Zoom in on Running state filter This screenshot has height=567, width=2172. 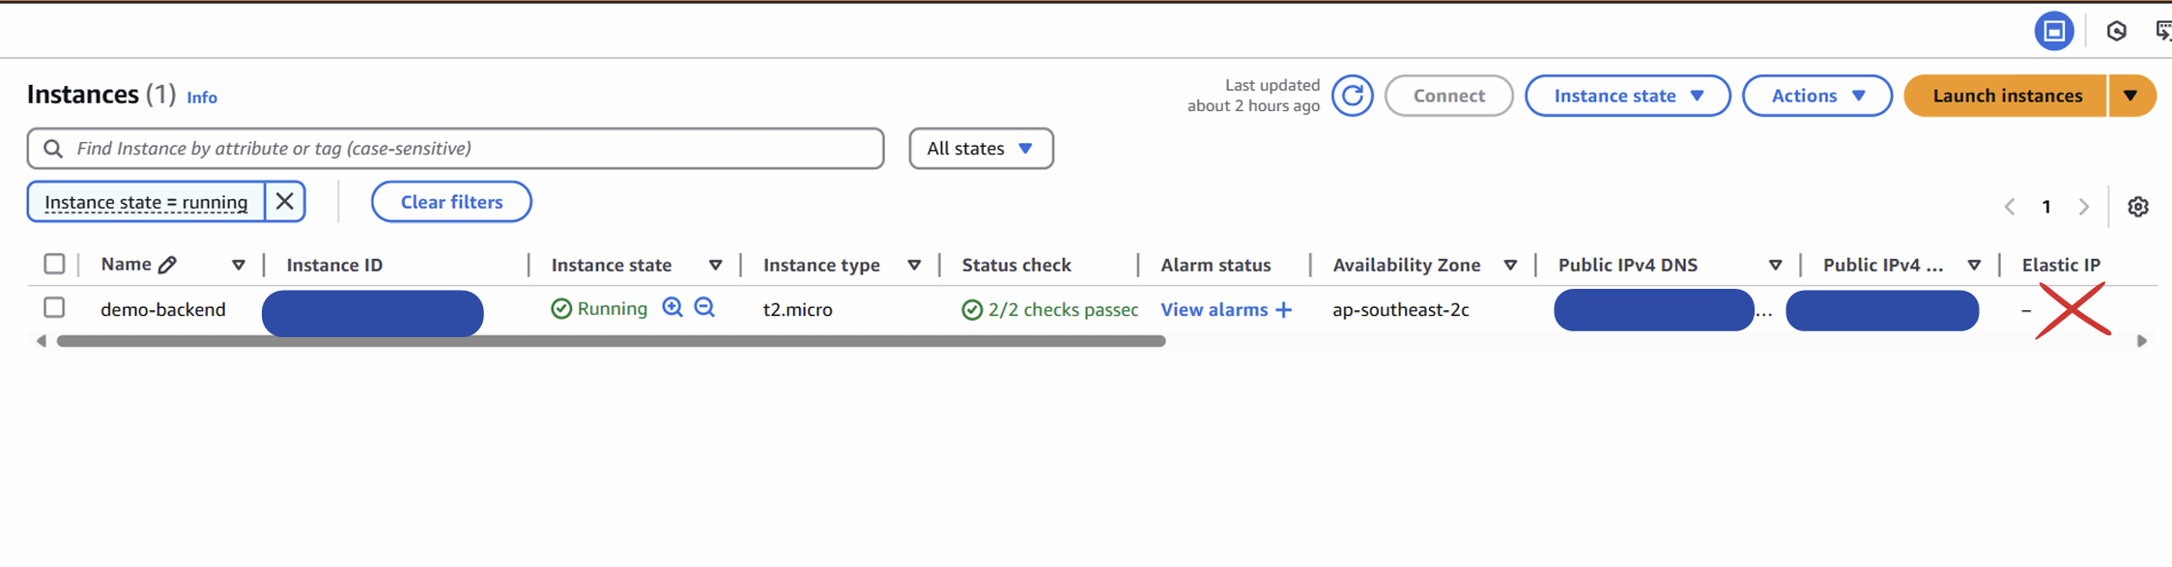pyautogui.click(x=672, y=307)
